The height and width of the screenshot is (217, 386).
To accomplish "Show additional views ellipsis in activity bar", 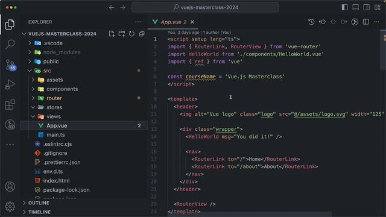I will (10, 145).
